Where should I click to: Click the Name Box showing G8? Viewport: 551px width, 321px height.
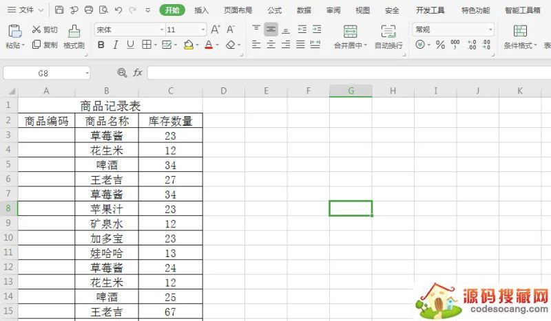click(47, 73)
